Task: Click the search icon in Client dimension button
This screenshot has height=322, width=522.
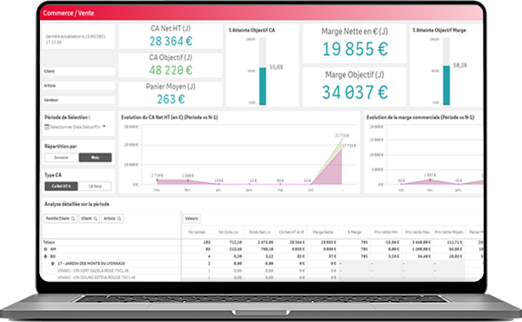Action: coord(95,219)
